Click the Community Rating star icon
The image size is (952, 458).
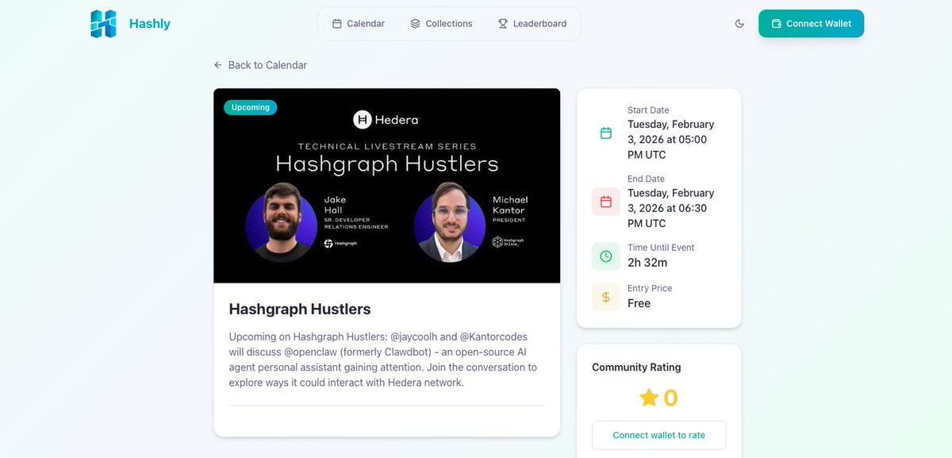[x=649, y=398]
